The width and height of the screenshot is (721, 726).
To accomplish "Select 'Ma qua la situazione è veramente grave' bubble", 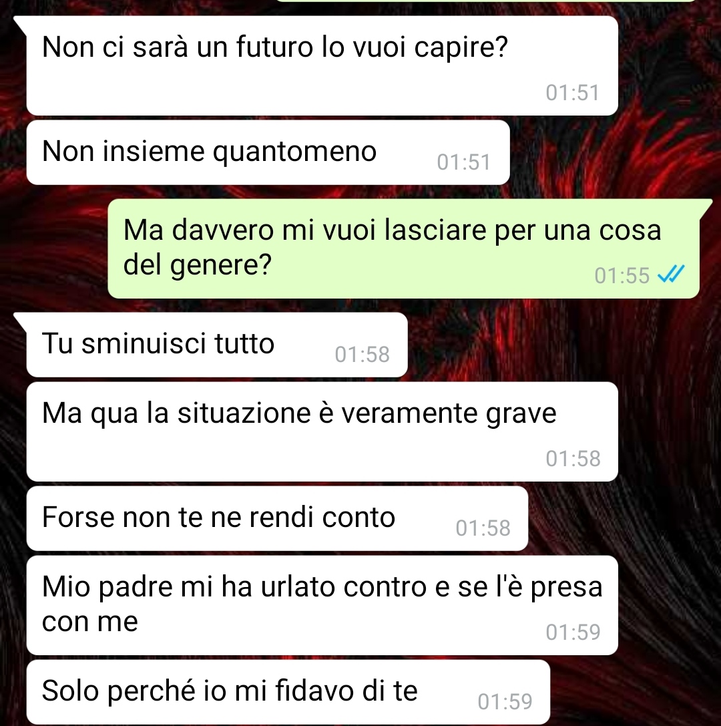I will (x=322, y=431).
